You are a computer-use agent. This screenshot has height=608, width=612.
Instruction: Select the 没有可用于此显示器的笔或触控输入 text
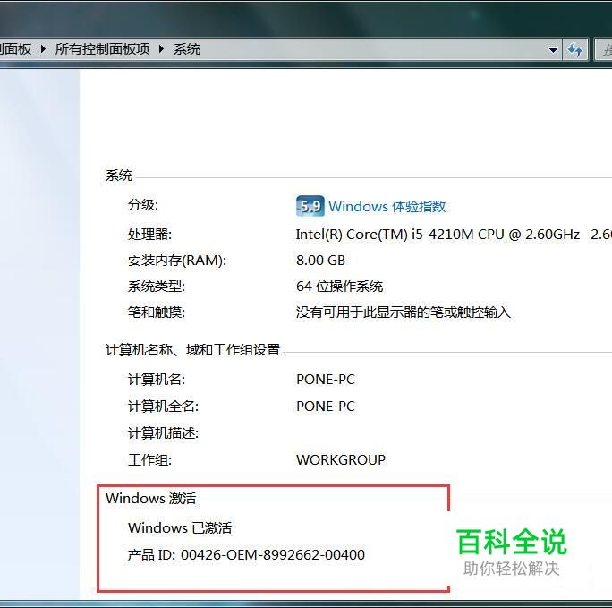tap(404, 312)
